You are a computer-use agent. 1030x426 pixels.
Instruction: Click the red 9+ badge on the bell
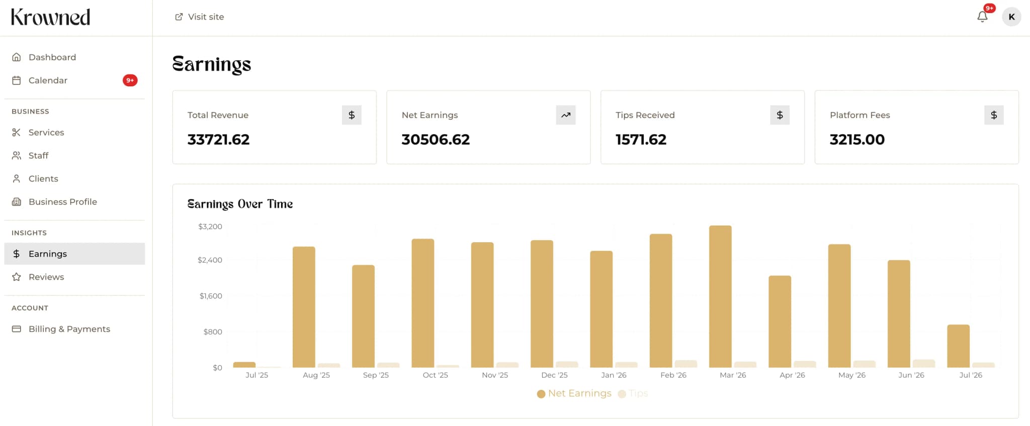pyautogui.click(x=989, y=8)
